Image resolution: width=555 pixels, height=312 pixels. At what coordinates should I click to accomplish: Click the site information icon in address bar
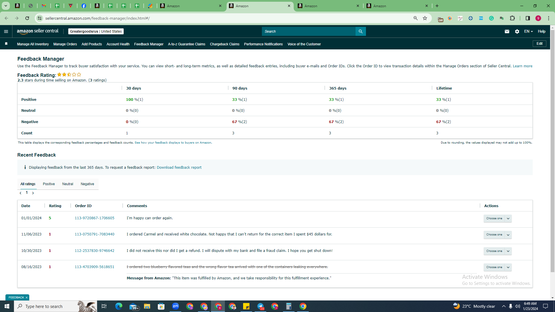[x=40, y=18]
